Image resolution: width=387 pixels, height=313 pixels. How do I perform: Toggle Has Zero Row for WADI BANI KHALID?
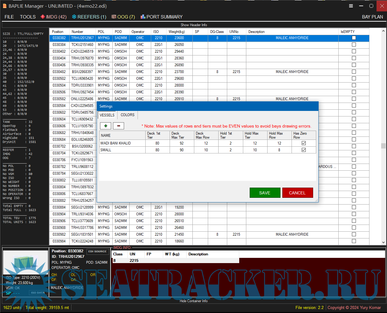click(304, 143)
